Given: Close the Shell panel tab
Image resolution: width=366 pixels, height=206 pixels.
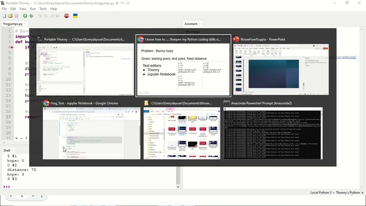Looking at the screenshot, I should pyautogui.click(x=13, y=150).
